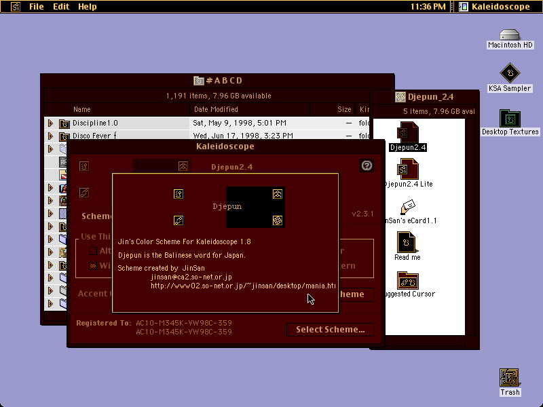Select the Desktop Textures folder icon

pyautogui.click(x=510, y=119)
